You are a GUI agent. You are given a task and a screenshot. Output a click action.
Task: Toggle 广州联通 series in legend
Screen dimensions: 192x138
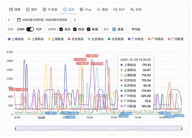[176, 39]
